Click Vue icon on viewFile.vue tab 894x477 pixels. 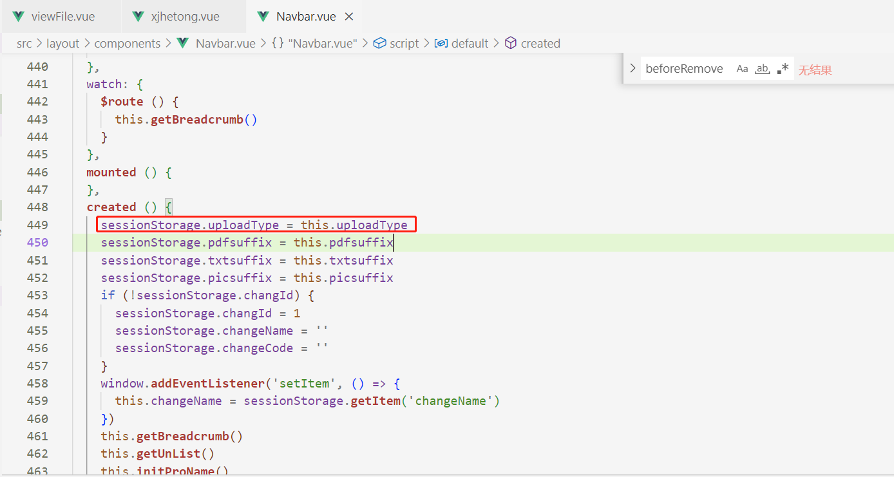click(19, 17)
